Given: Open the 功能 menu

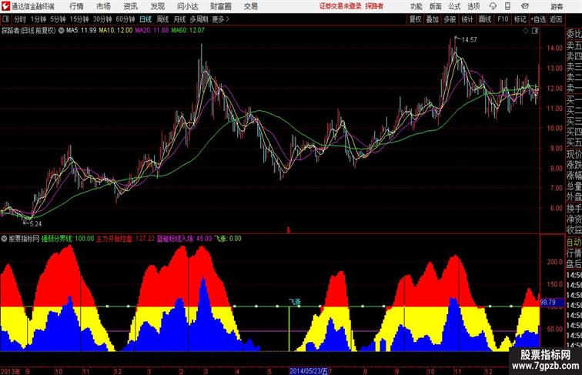Looking at the screenshot, I should coord(416,6).
